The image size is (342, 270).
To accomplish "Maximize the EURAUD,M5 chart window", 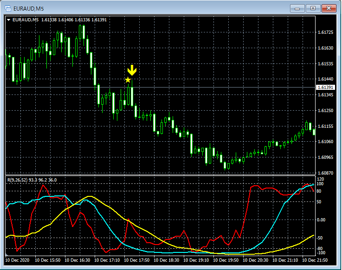I will click(313, 8).
